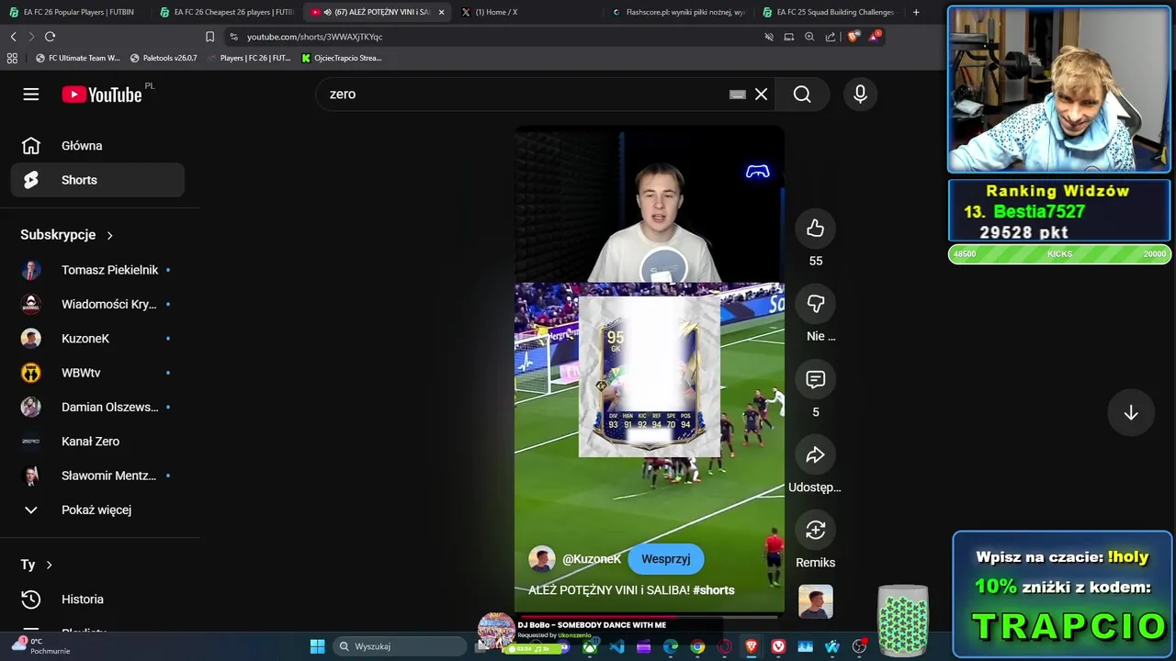This screenshot has width=1176, height=661.
Task: Open Wiadomości Kry... subscription channel
Action: 97,304
